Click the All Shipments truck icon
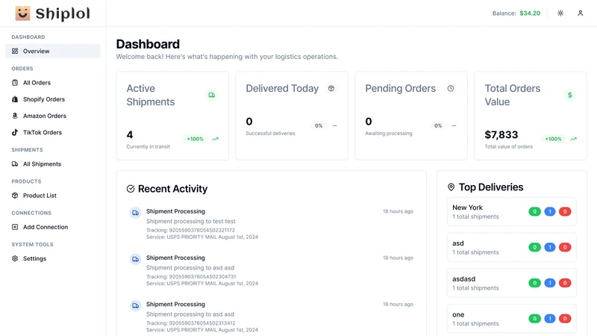 pyautogui.click(x=15, y=164)
